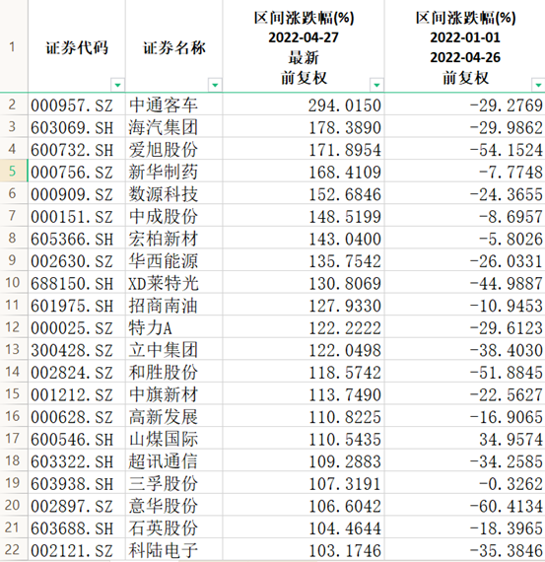Click cell 605366.SH
The height and width of the screenshot is (562, 545).
tap(77, 239)
